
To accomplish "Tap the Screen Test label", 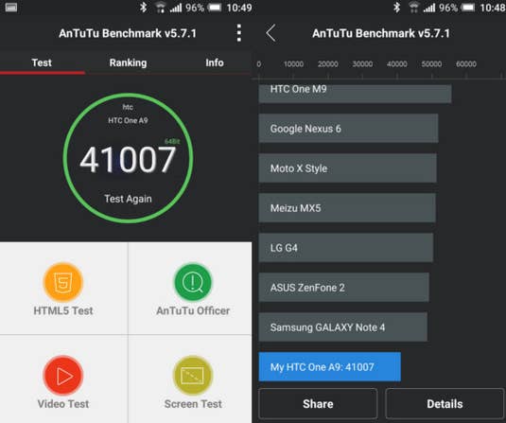I will (x=193, y=404).
